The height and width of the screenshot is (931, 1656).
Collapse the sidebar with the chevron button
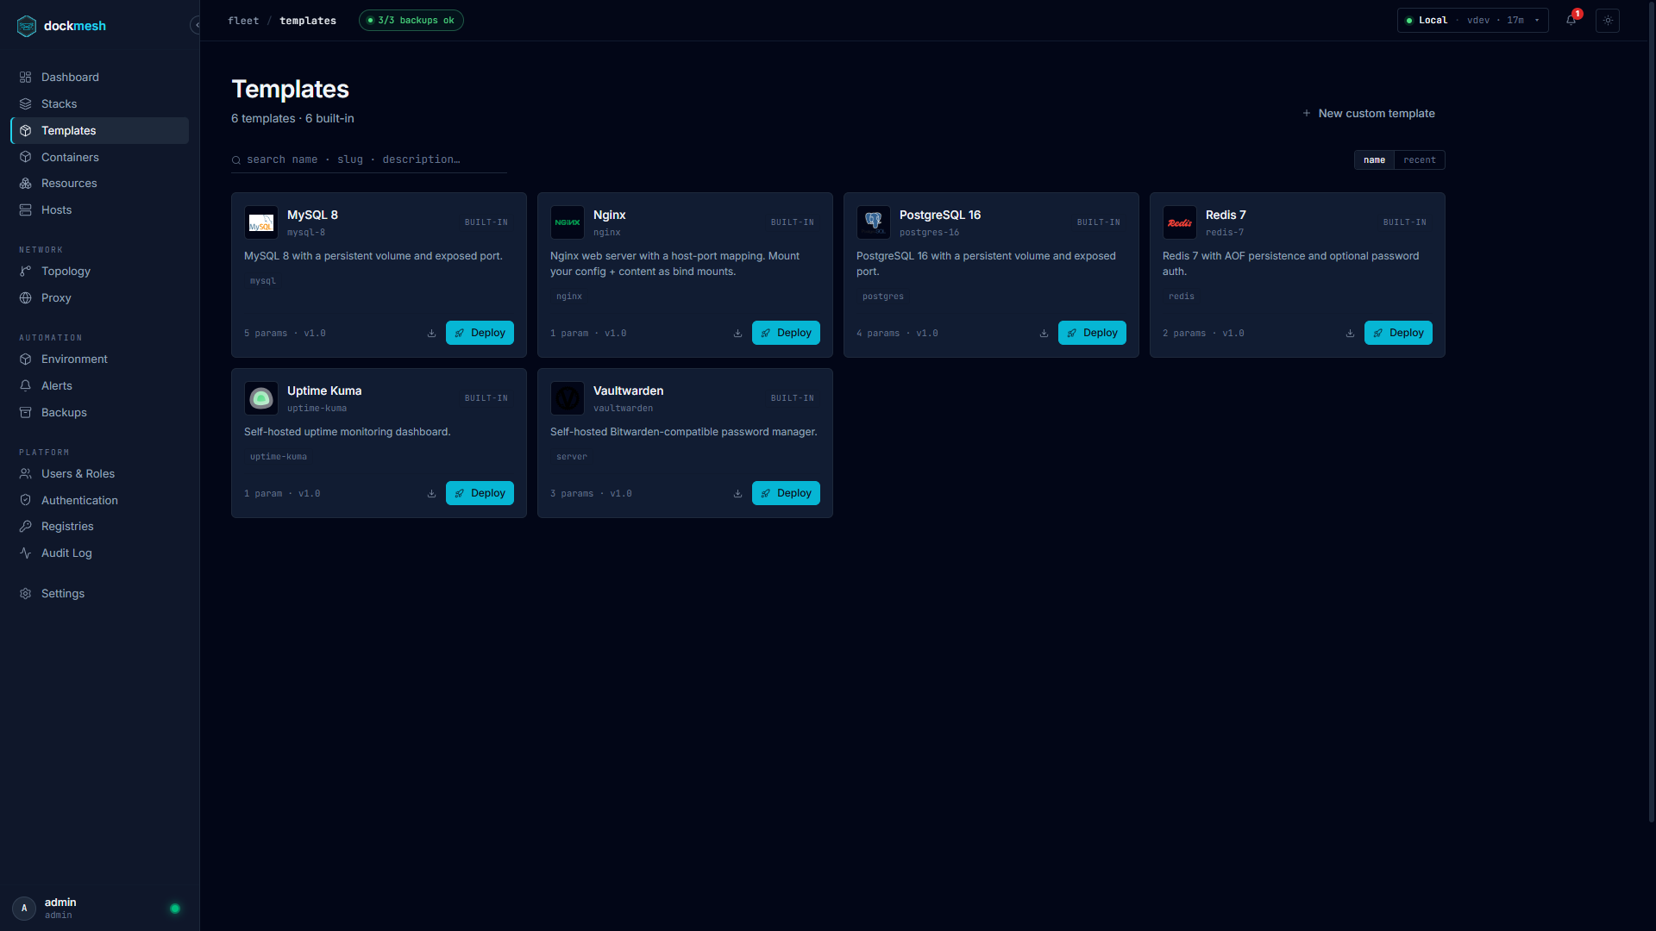(197, 25)
